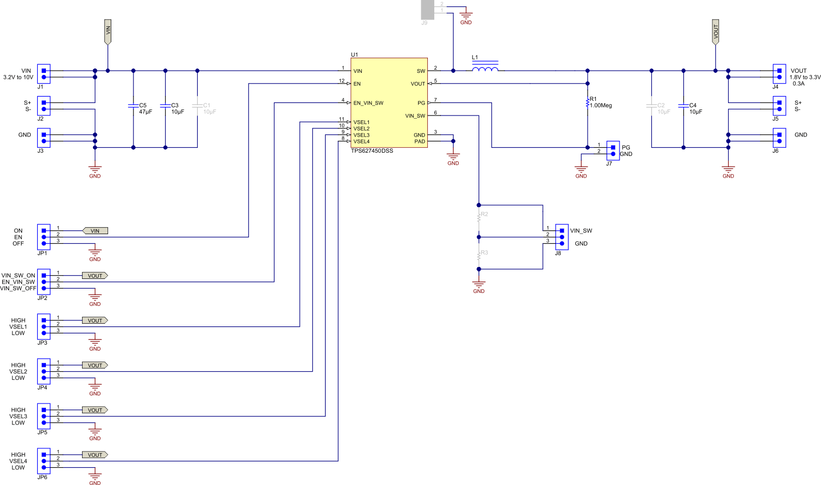Select jumper JP1 for EN control
The height and width of the screenshot is (485, 821).
pyautogui.click(x=43, y=236)
